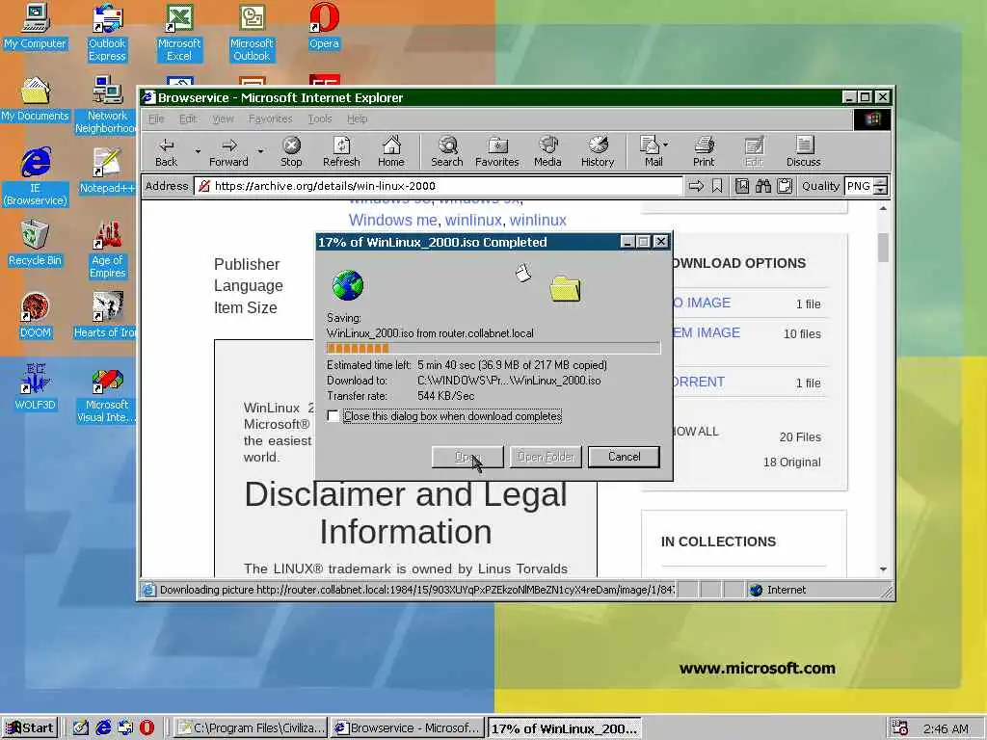Launch Internet Explorer from quick launch

point(103,727)
